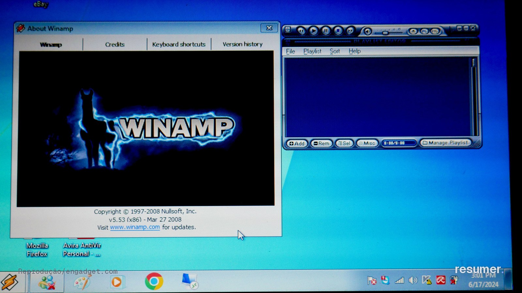Skip to previous track in Winamp
The width and height of the screenshot is (522, 293).
[301, 31]
